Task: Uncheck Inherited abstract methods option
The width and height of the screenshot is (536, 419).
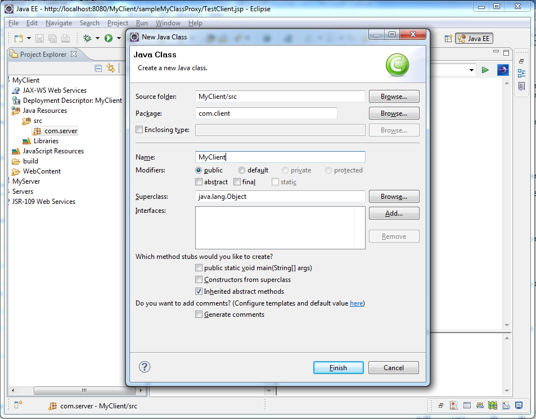Action: (x=199, y=292)
